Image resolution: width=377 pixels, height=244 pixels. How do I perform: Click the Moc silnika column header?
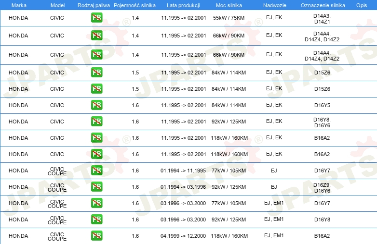[x=229, y=5]
